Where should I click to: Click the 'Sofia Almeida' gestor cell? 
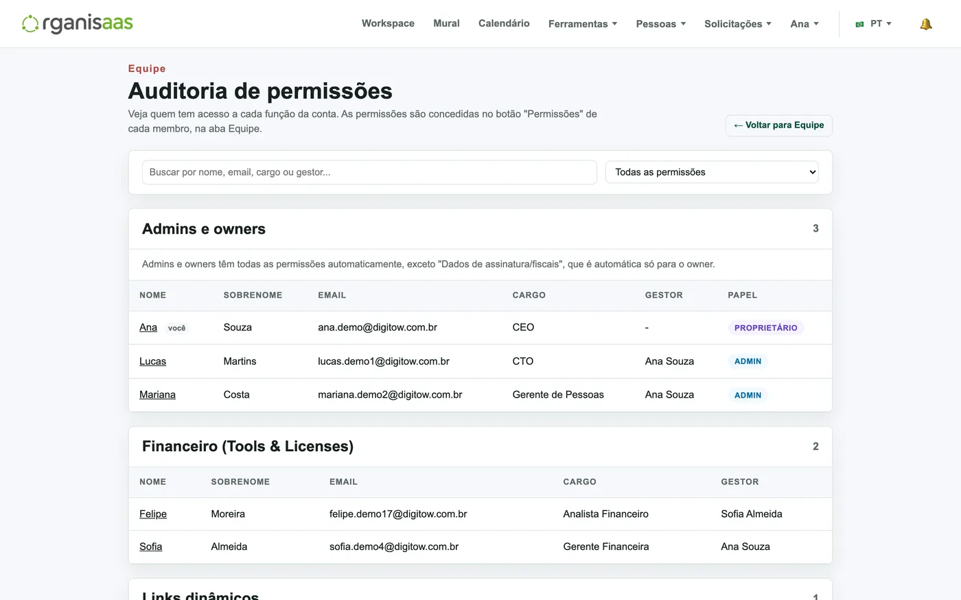coord(752,514)
